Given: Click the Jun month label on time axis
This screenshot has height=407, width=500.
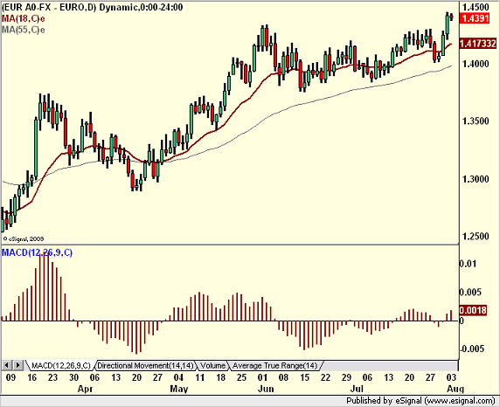Looking at the screenshot, I should 266,389.
